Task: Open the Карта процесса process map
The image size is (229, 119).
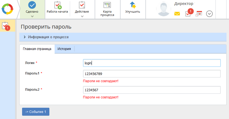Action: (107, 9)
